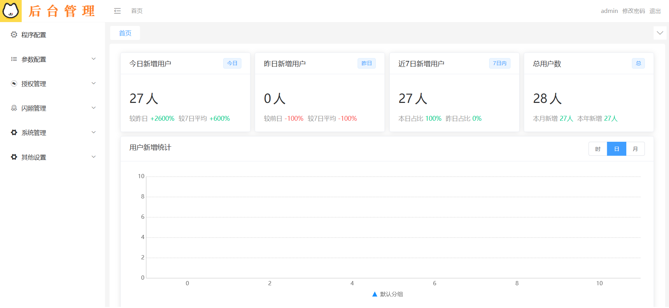Click the 程序配置 gear icon
The height and width of the screenshot is (308, 669).
(x=14, y=35)
